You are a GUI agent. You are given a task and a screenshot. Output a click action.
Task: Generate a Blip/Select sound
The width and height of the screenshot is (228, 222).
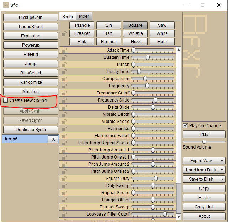[x=31, y=73]
